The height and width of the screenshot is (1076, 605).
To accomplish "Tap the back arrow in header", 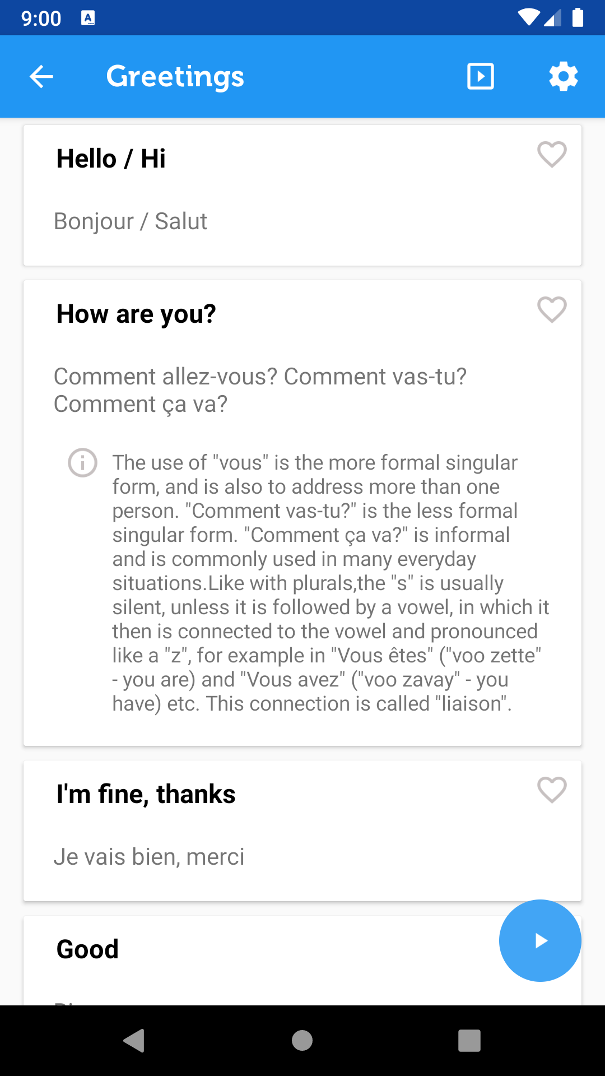I will [x=41, y=77].
